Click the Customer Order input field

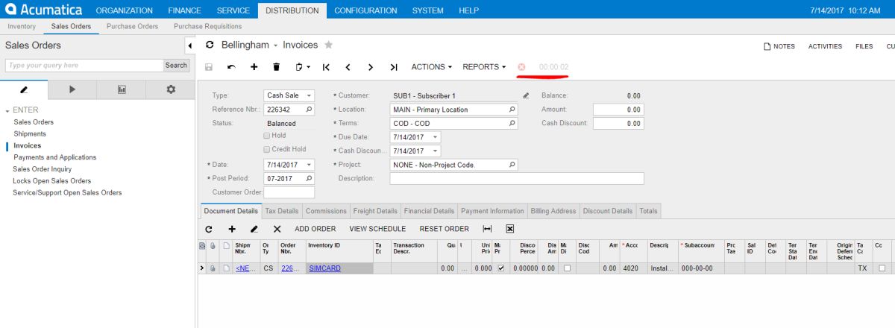[x=289, y=192]
